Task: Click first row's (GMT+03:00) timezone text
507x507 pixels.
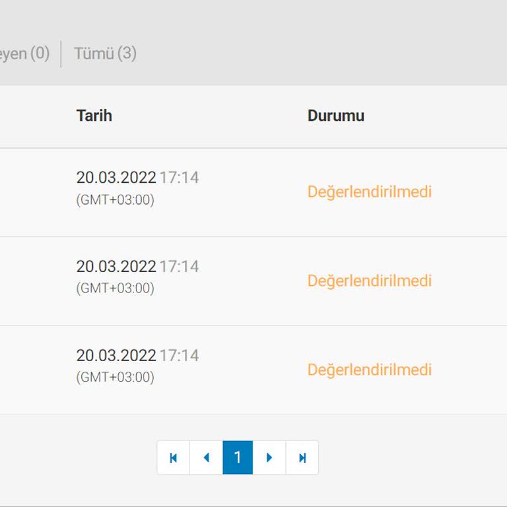Action: [116, 199]
